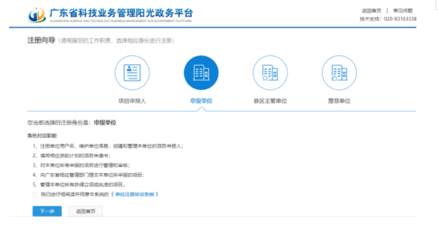The height and width of the screenshot is (226, 438).
Task: Switch to the 项目申报人 label tab
Action: (x=132, y=101)
